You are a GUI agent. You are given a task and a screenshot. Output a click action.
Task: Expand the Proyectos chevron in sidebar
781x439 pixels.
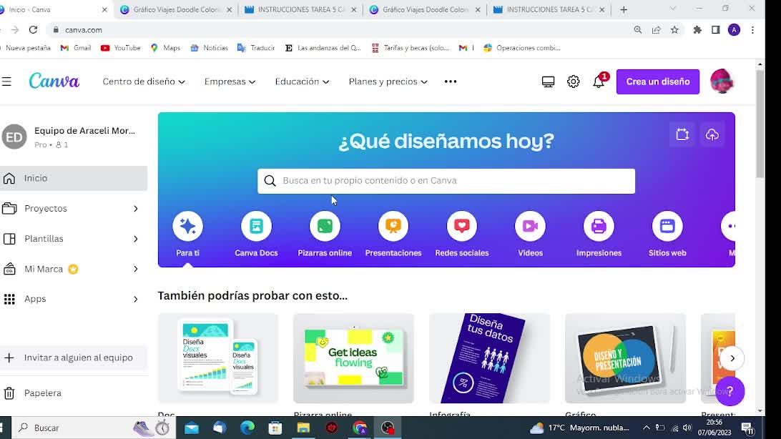[135, 209]
